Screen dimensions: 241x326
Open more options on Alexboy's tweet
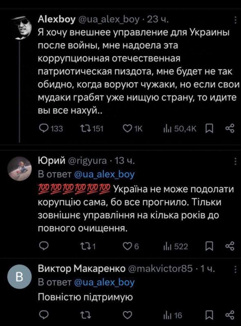[235, 19]
